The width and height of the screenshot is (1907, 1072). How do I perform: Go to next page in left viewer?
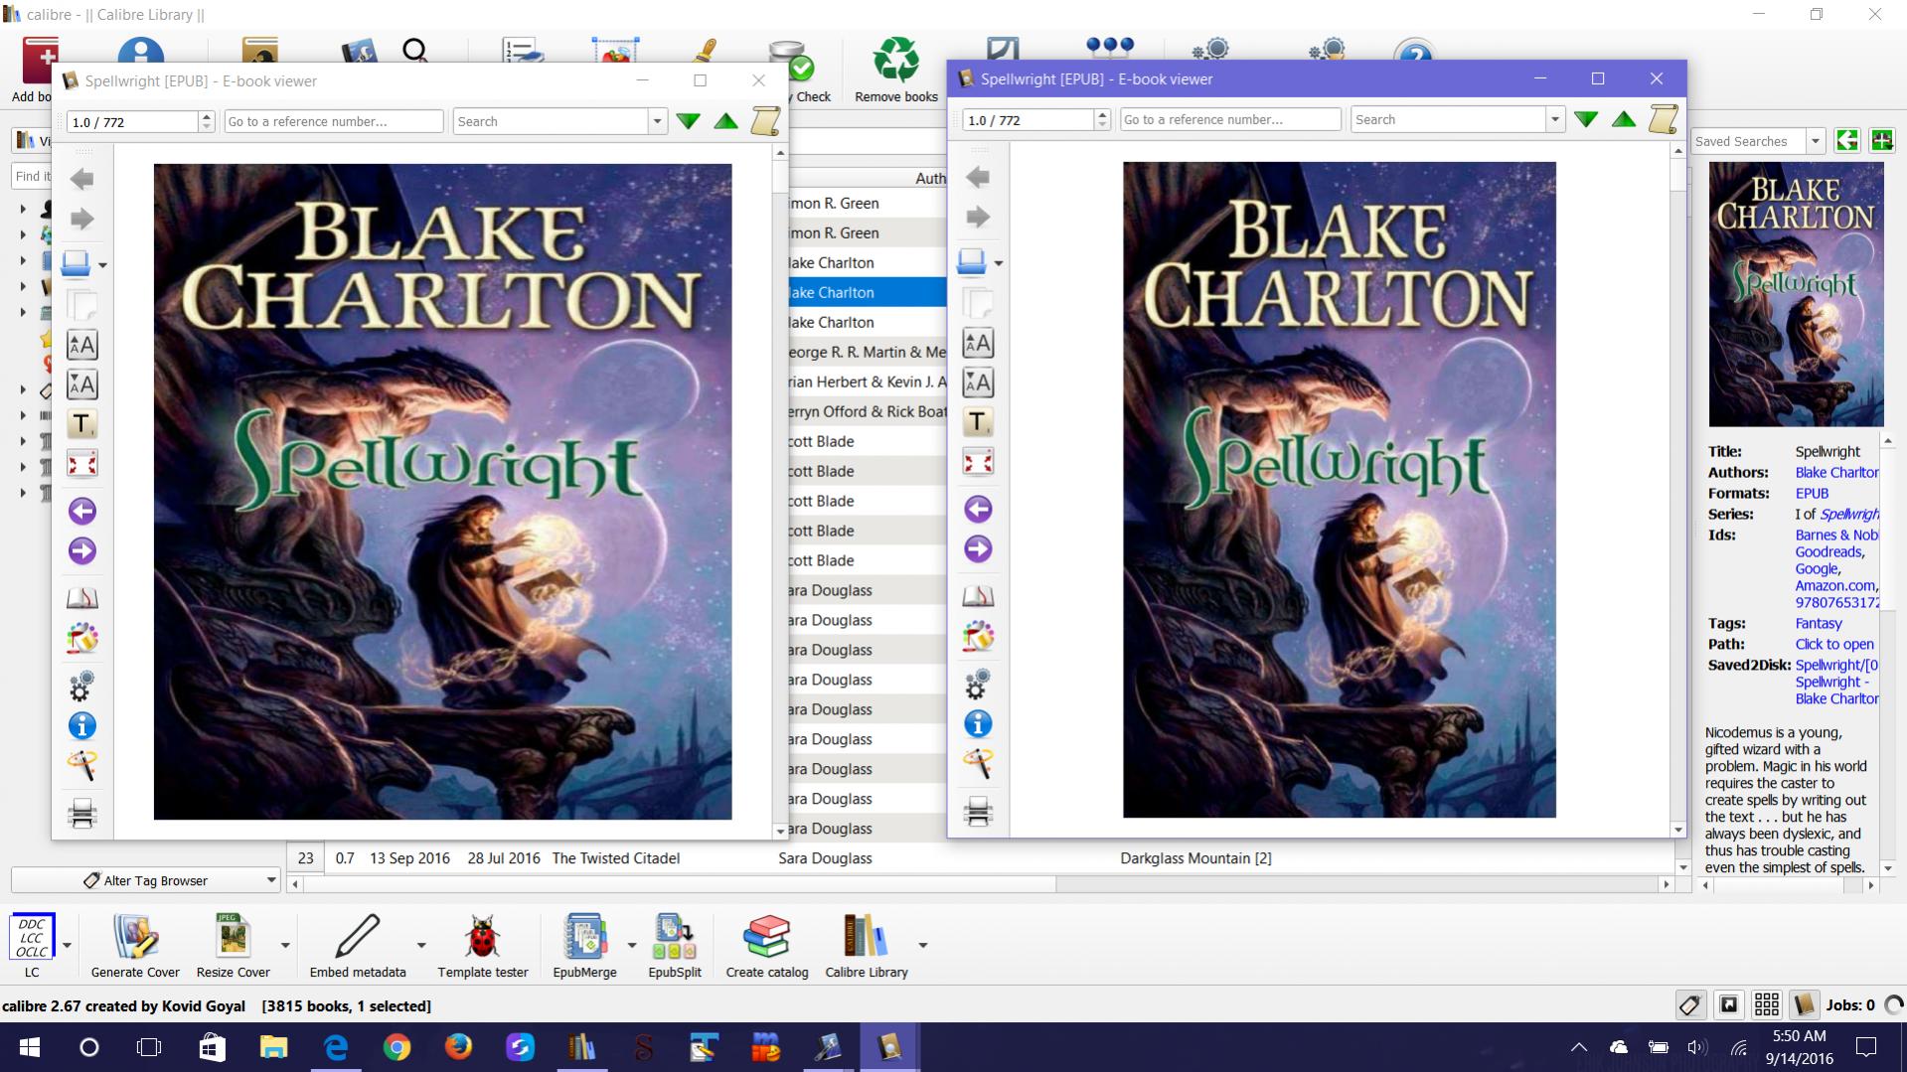click(82, 551)
